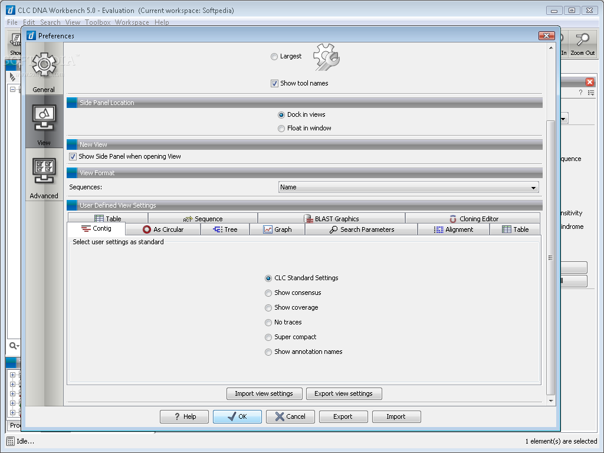604x453 pixels.
Task: Open dropdown arrow next to search magnifier
Action: [x=18, y=346]
